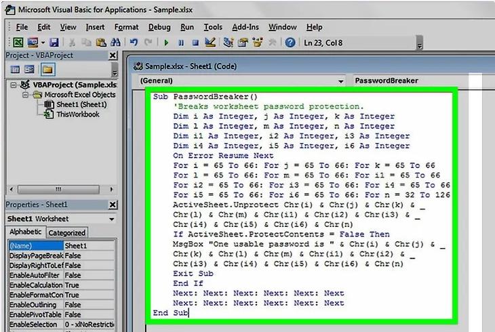Screen dimensions: 495x332
Task: Switch to the Categorized properties tab
Action: click(66, 232)
